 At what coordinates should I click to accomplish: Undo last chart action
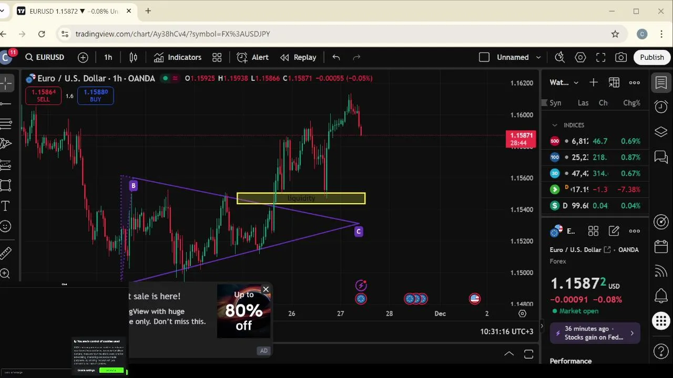(336, 57)
